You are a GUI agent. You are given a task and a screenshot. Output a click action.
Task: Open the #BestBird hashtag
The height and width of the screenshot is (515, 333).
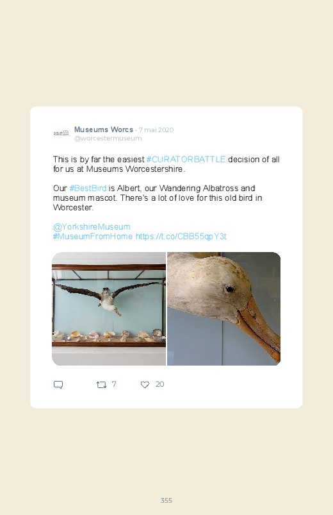[x=88, y=188]
